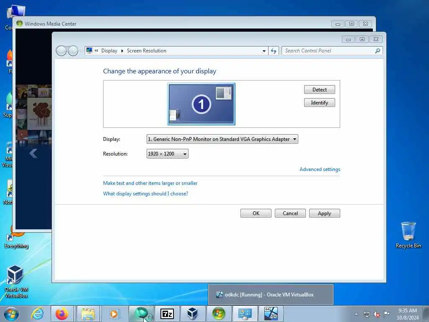This screenshot has width=429, height=322.
Task: Click the Screen Resolution breadcrumb
Action: click(146, 51)
